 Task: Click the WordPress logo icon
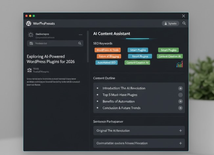(29, 23)
